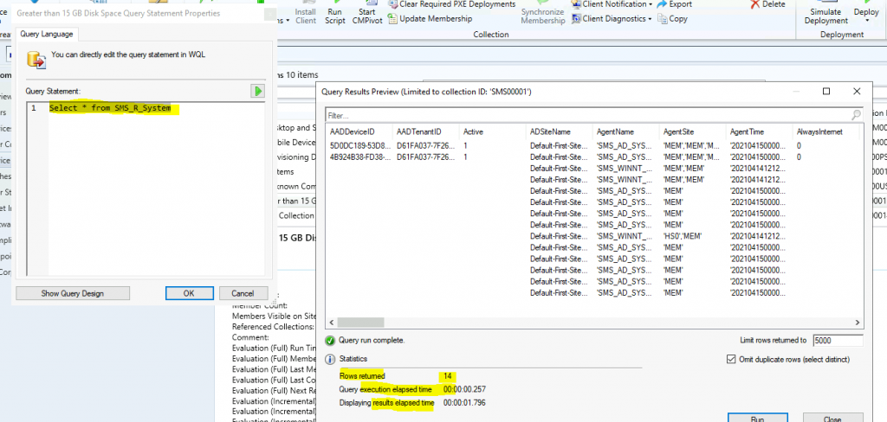Click the Run Script ribbon icon
The image size is (887, 422).
[335, 13]
